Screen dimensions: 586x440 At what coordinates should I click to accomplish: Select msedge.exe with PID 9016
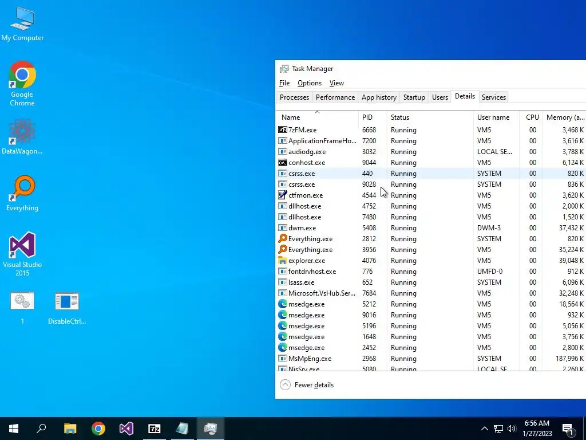pos(431,315)
